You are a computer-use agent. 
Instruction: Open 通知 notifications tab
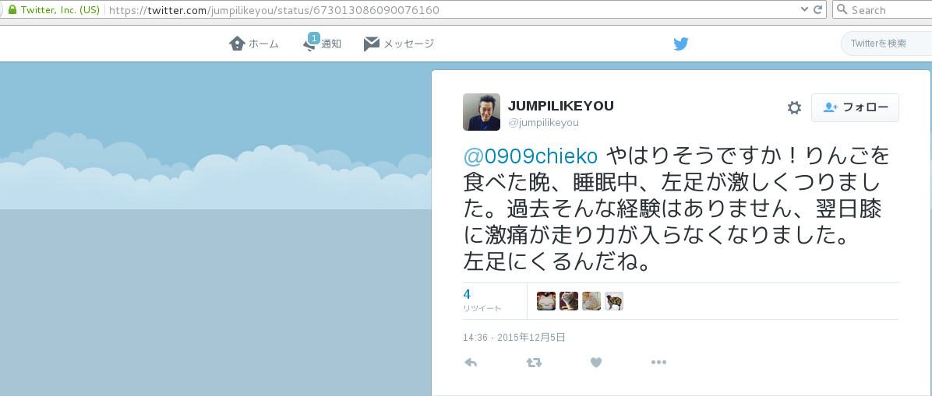pos(322,43)
